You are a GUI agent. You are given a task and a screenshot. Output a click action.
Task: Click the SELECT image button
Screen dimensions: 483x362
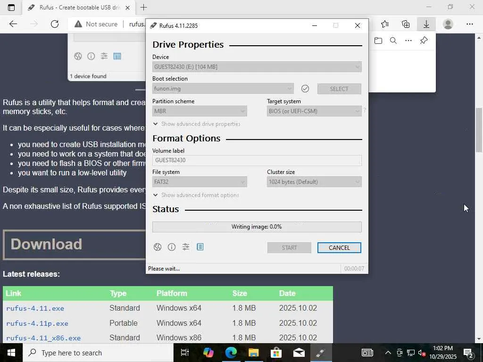pyautogui.click(x=339, y=89)
